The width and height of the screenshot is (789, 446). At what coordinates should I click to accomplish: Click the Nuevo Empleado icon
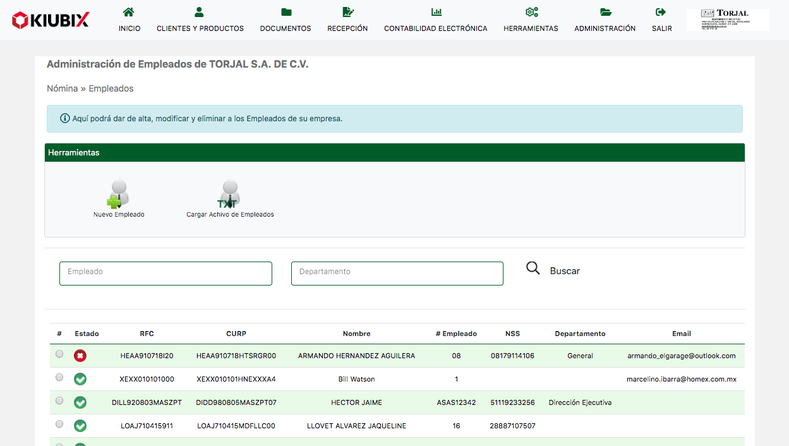click(118, 195)
